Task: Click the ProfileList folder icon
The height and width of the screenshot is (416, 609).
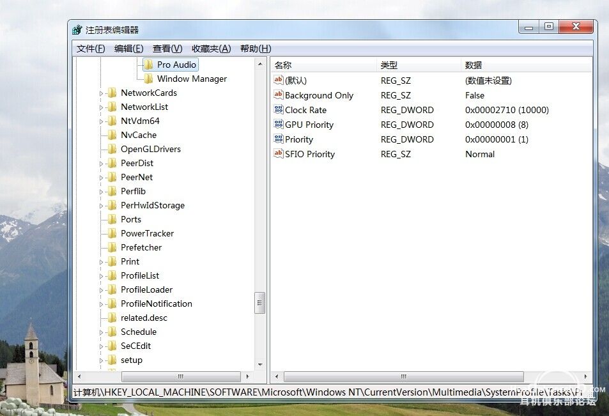Action: coord(112,275)
